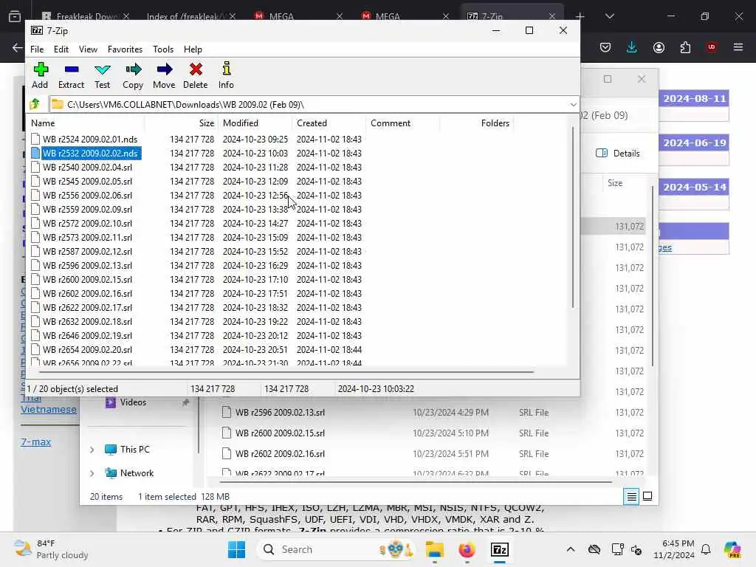Image resolution: width=756 pixels, height=567 pixels.
Task: Open the Firefox hamburger menu
Action: (x=738, y=47)
